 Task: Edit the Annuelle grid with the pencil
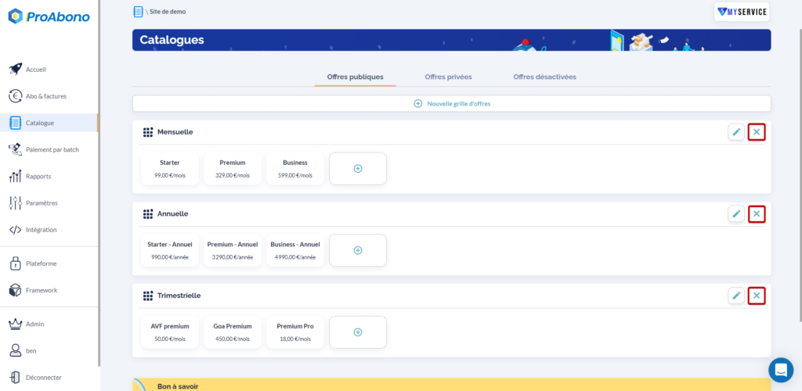(736, 213)
